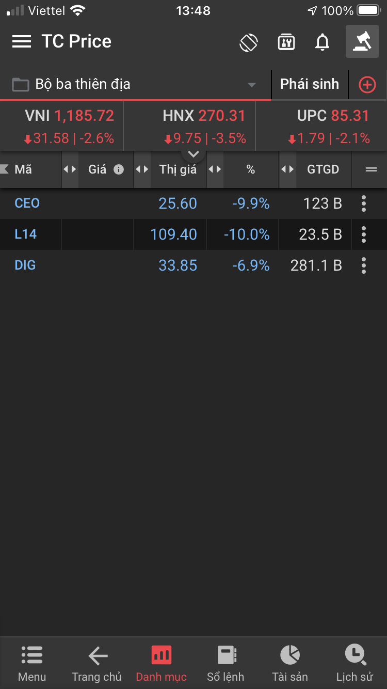Open the notifications bell
This screenshot has height=689, width=387.
322,42
